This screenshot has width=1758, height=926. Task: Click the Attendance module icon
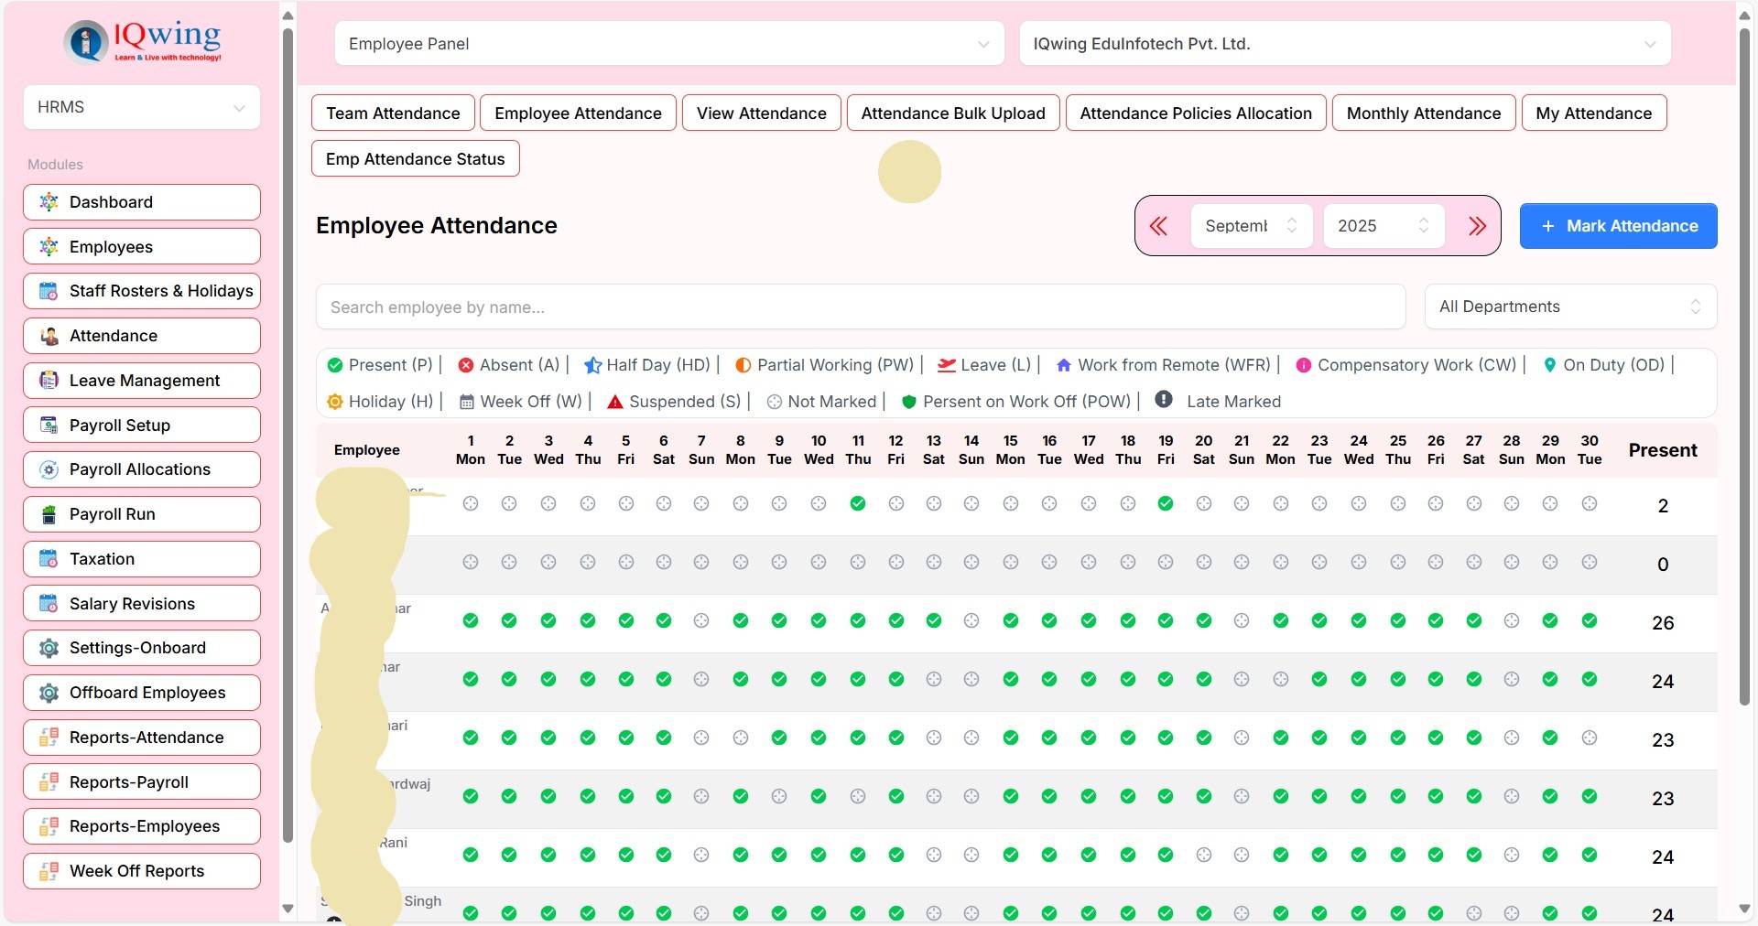(x=49, y=336)
